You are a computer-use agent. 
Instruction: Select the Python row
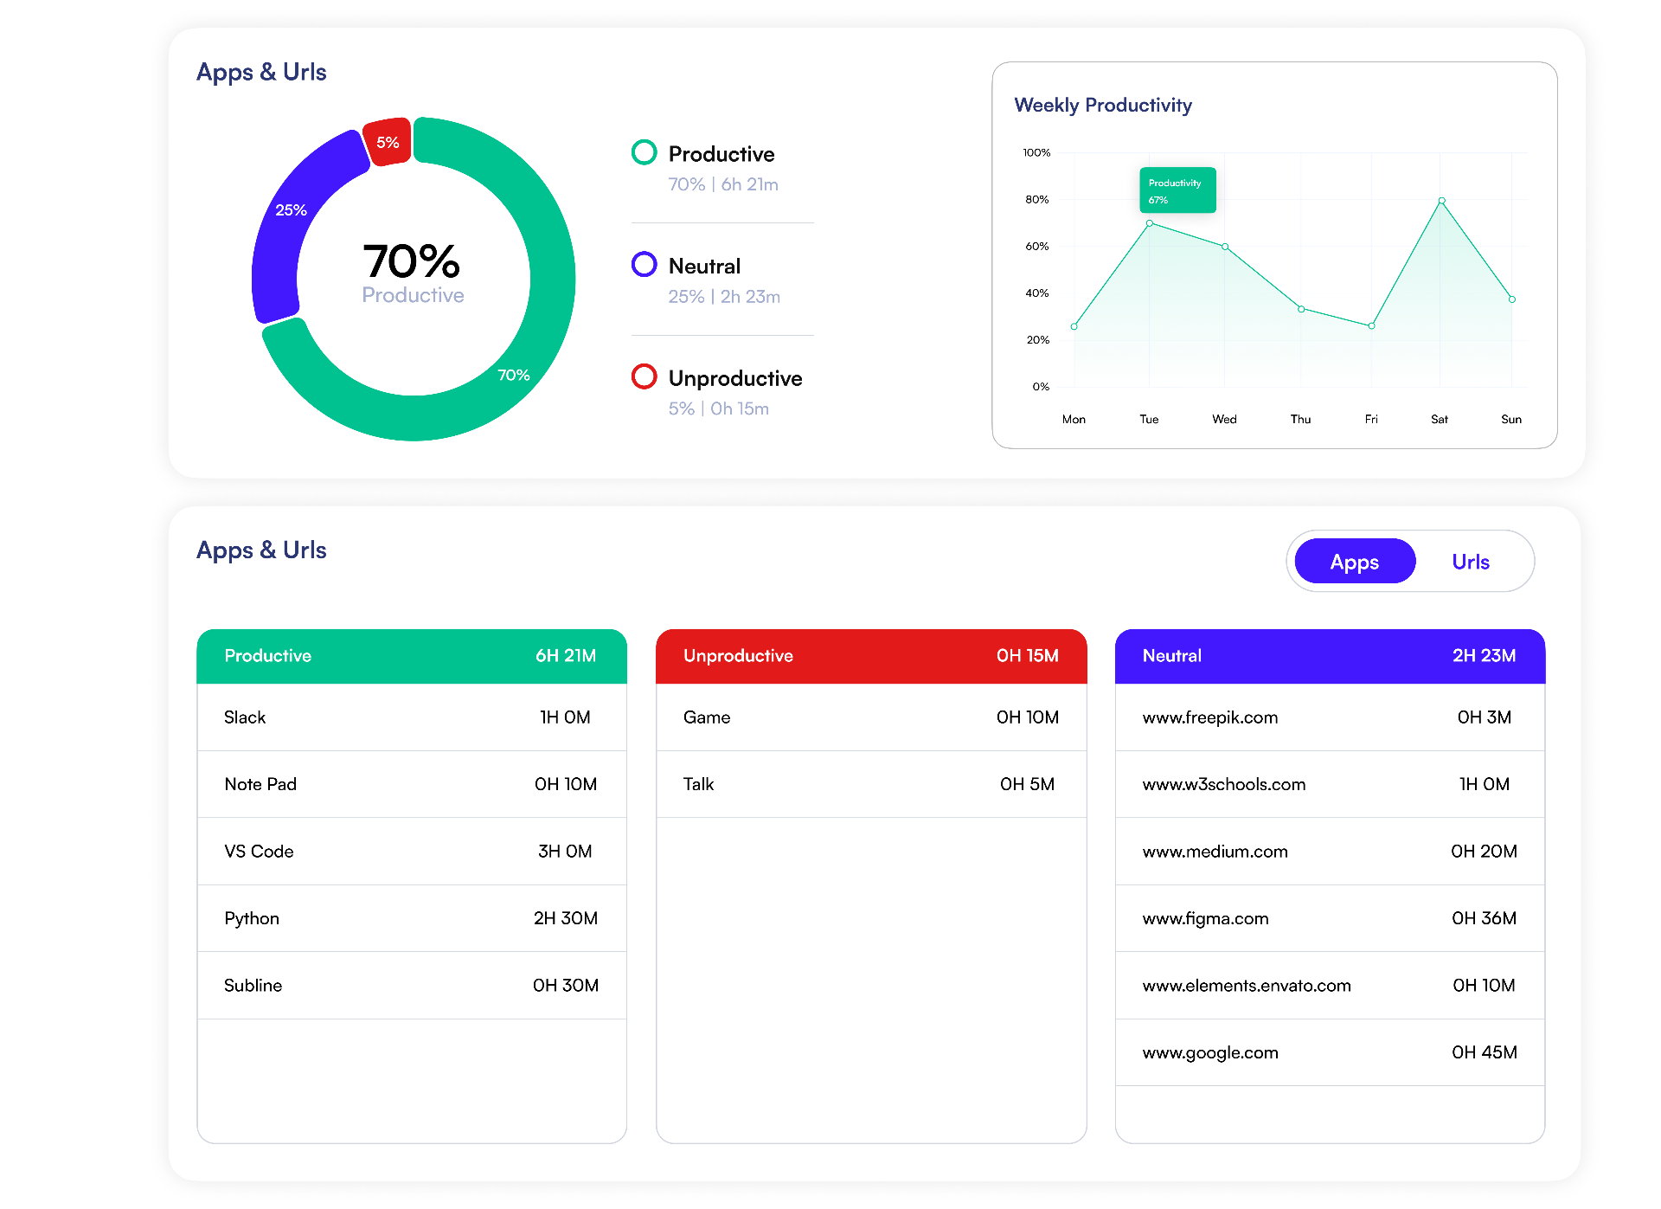(x=412, y=918)
